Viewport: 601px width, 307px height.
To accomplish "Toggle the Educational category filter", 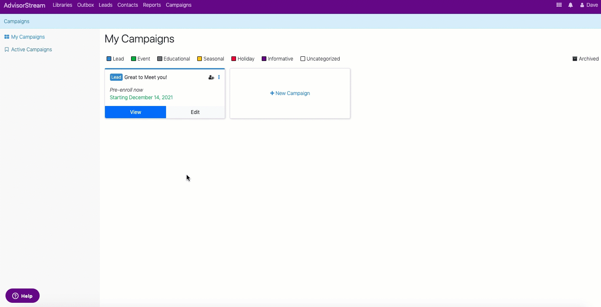I will point(174,59).
